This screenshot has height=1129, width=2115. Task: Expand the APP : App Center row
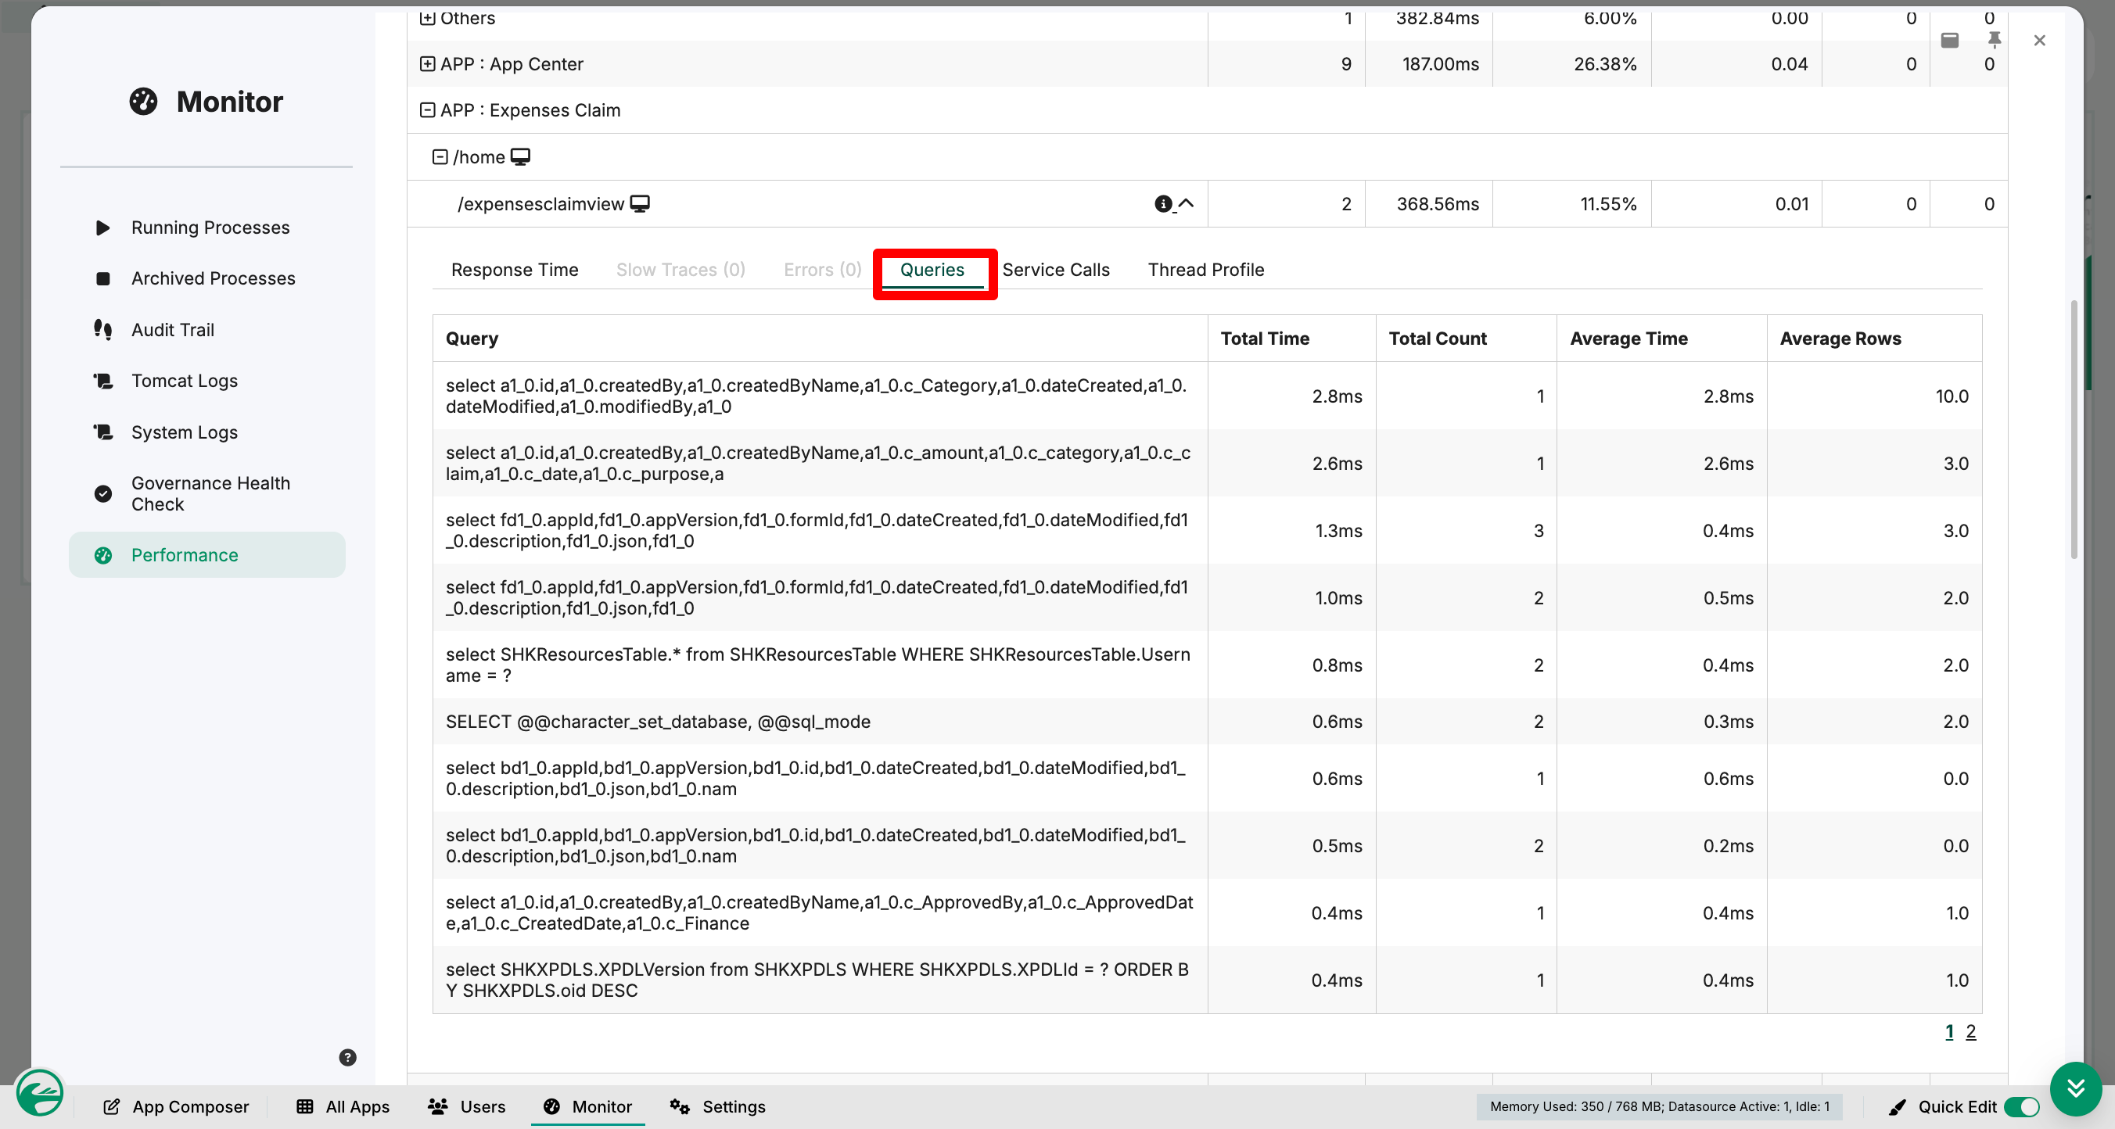click(427, 64)
